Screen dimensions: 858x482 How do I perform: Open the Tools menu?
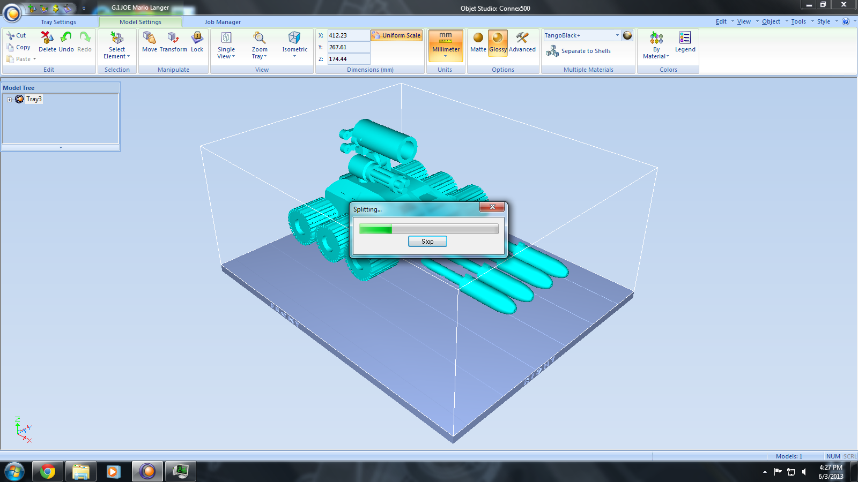pos(798,21)
